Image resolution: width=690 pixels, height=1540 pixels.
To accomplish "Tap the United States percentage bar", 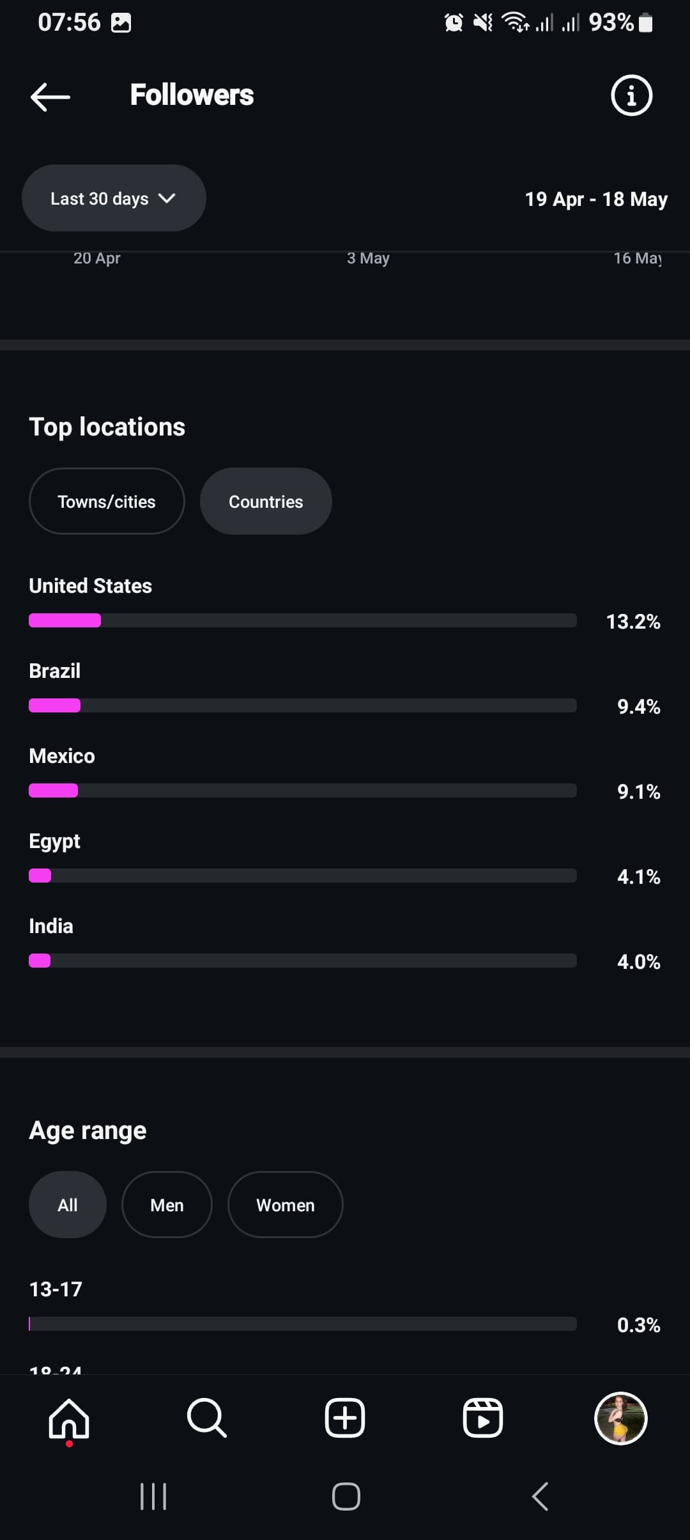I will pyautogui.click(x=303, y=620).
